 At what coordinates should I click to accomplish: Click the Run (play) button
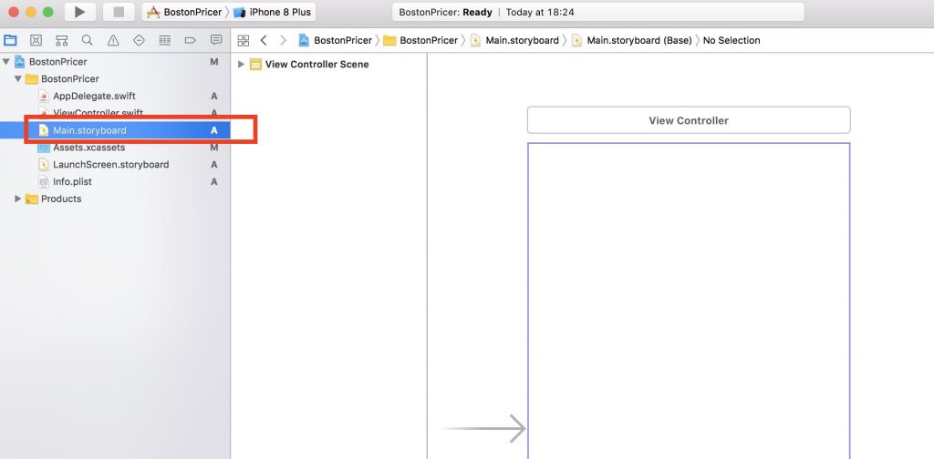click(x=80, y=12)
